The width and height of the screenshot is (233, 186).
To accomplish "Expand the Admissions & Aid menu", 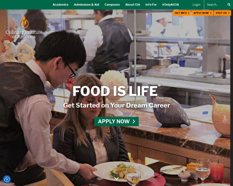I will coord(87,5).
